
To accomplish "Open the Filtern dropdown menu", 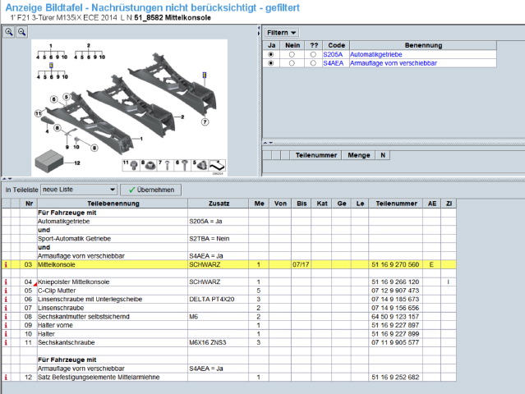I will point(281,33).
